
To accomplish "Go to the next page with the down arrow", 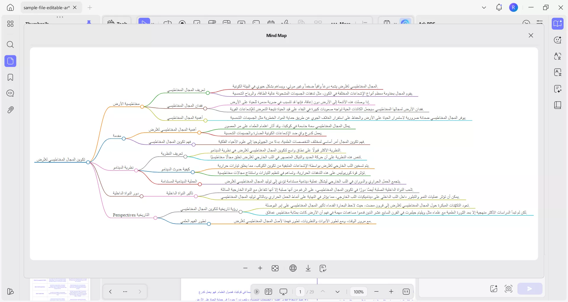I will (x=338, y=292).
